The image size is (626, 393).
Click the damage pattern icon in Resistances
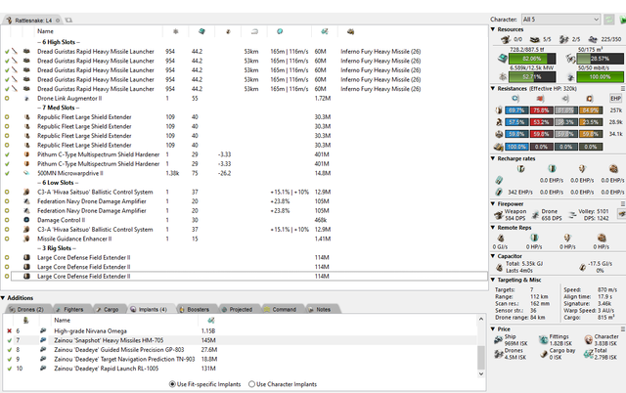point(498,147)
